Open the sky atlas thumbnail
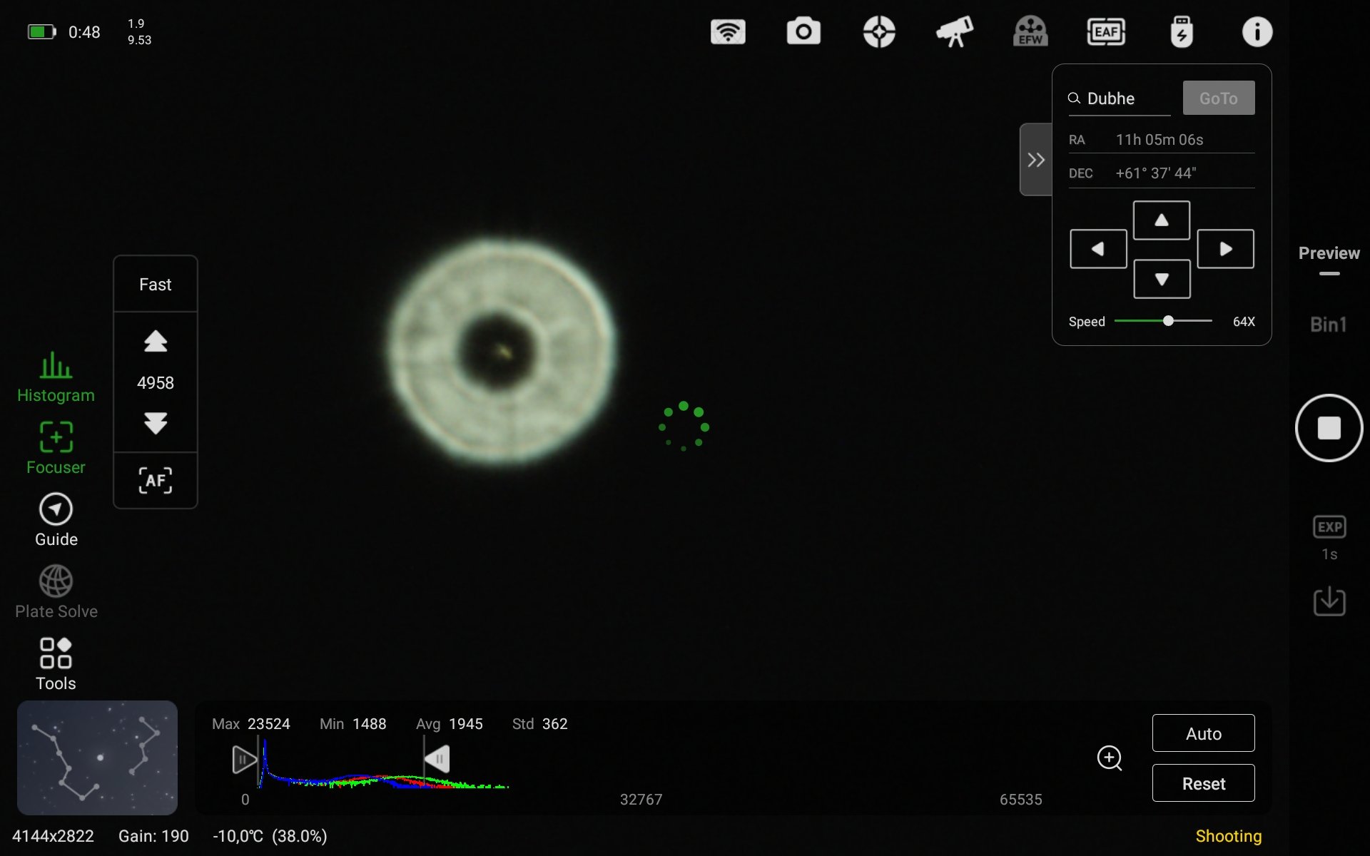This screenshot has width=1370, height=856. point(97,758)
